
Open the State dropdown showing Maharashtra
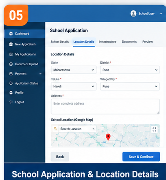click(x=74, y=70)
